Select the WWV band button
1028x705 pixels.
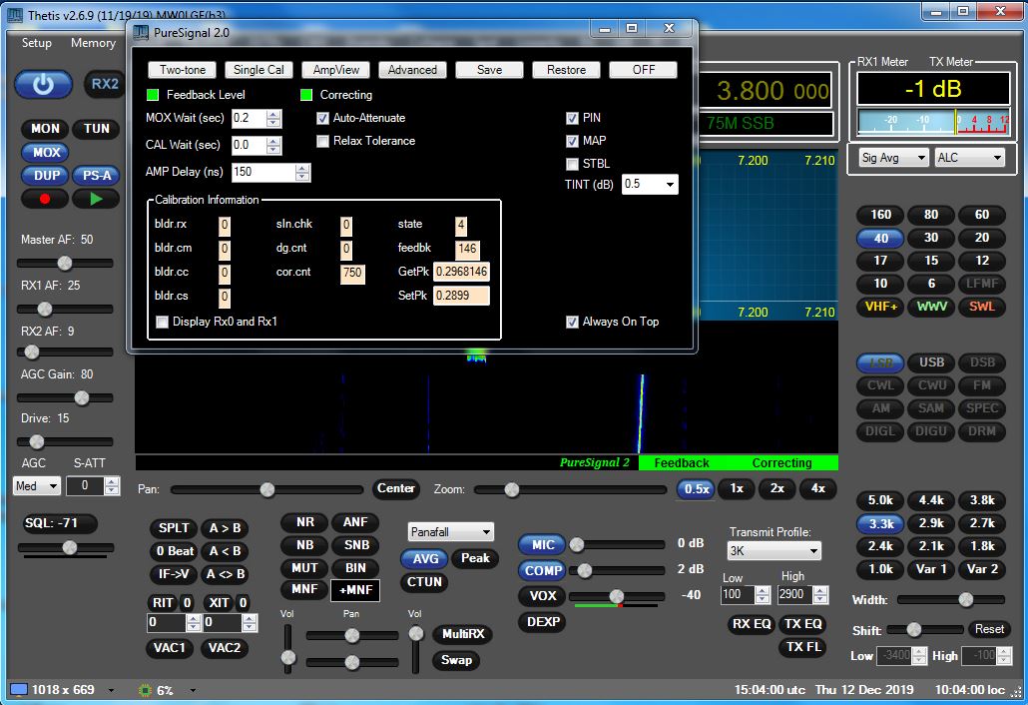click(x=931, y=307)
